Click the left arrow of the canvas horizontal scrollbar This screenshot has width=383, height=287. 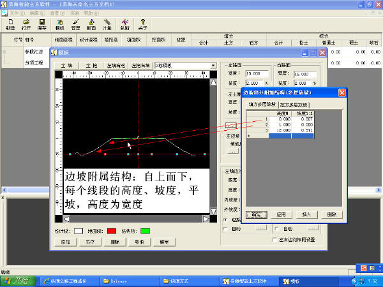point(66,219)
